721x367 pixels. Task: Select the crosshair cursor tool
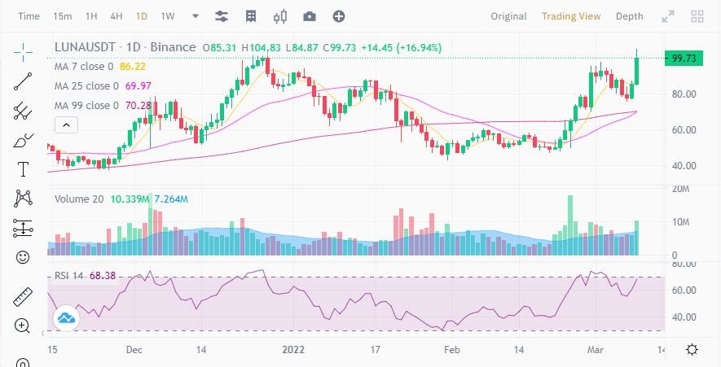click(23, 52)
